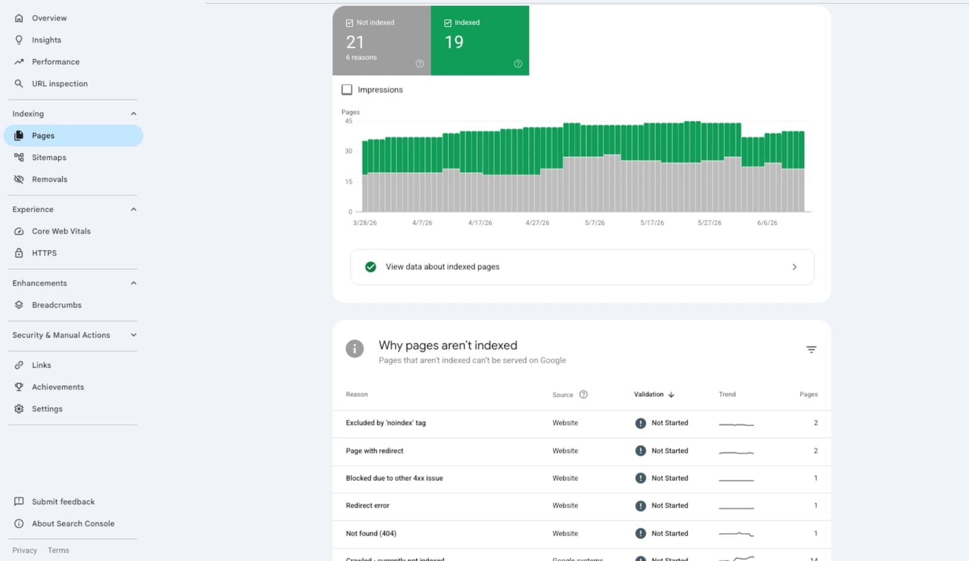Click the About Search Console info icon
The height and width of the screenshot is (561, 969).
(x=19, y=523)
